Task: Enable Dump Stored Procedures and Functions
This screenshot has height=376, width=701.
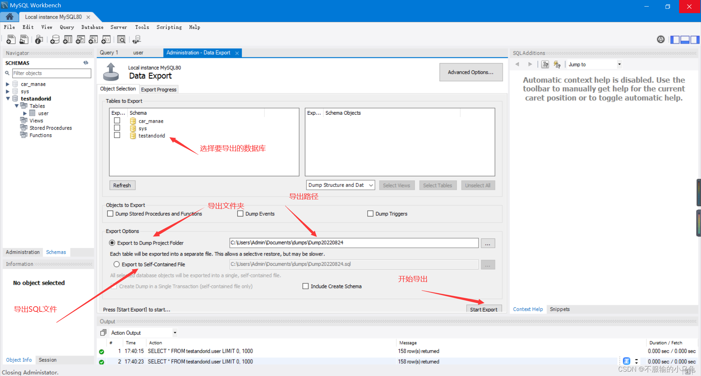Action: coord(110,214)
